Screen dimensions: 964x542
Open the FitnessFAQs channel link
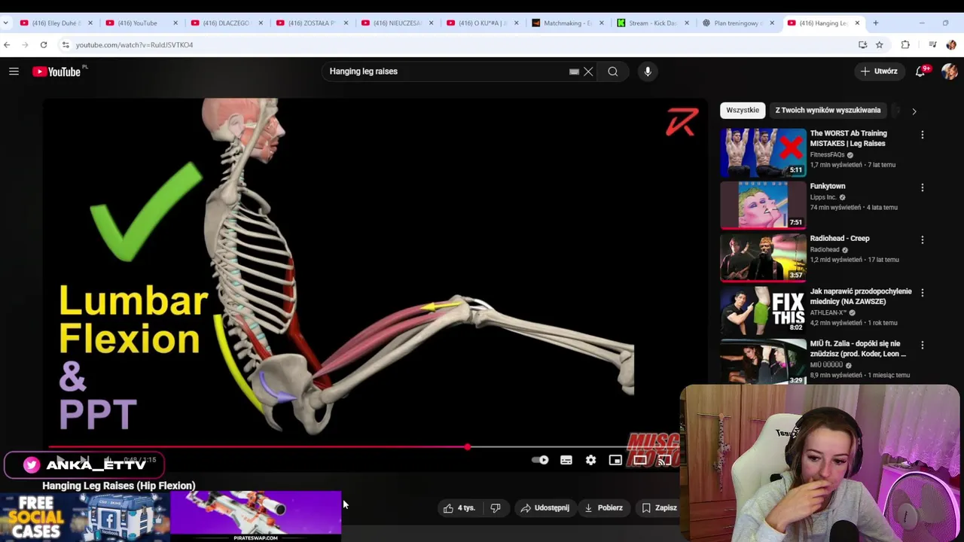click(827, 154)
